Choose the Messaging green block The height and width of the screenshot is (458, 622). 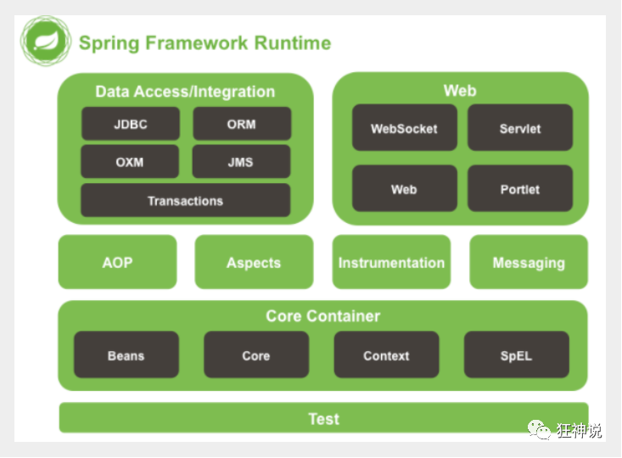529,262
